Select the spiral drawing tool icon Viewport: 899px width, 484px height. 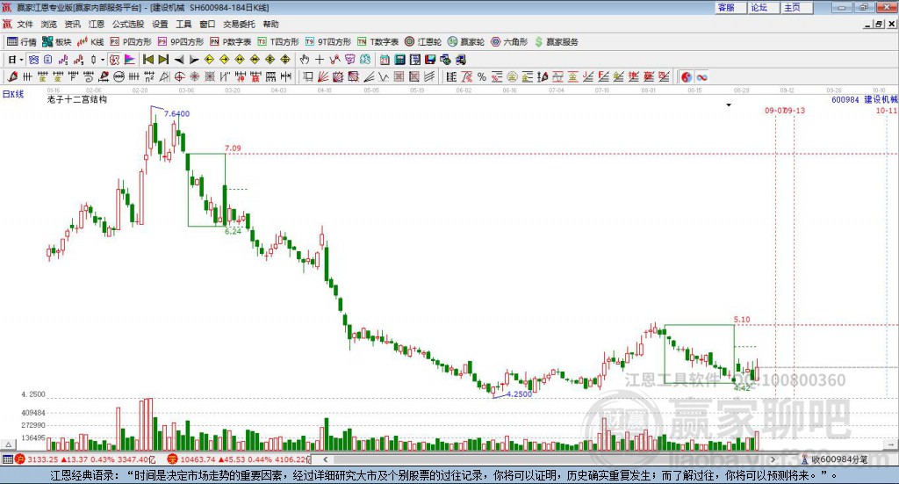click(89, 76)
